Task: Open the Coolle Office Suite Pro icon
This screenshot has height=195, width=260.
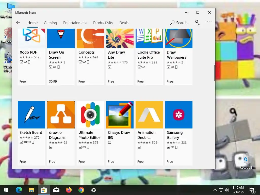Action: (149, 39)
